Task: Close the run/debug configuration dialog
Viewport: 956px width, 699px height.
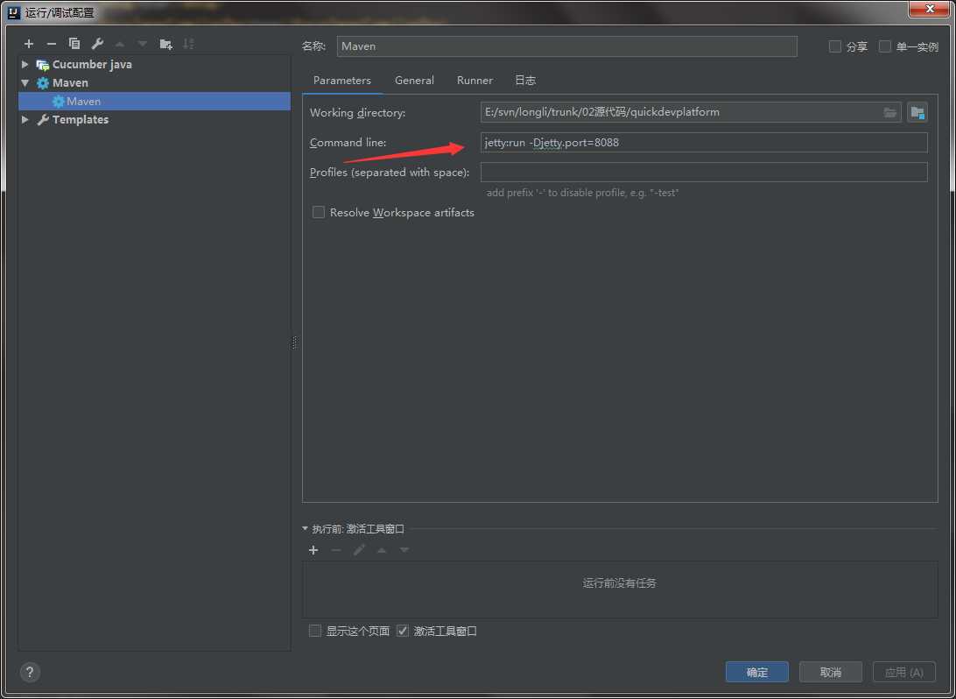Action: click(929, 9)
